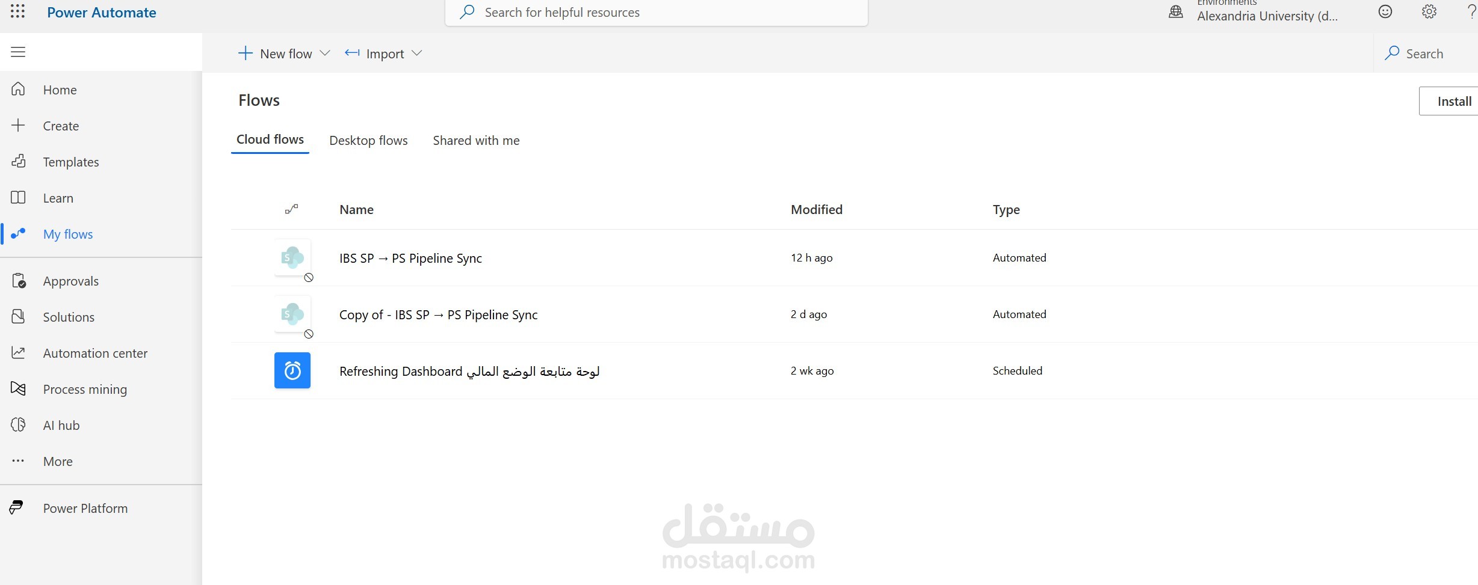Click the Process mining icon

pos(18,389)
